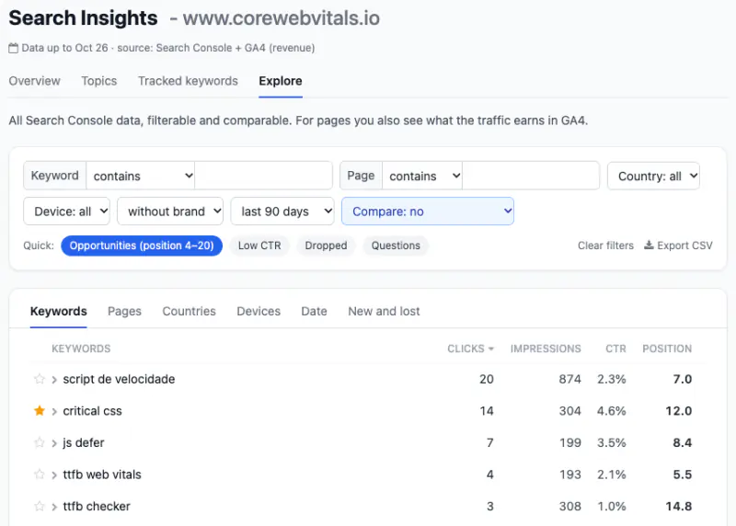This screenshot has height=526, width=736.
Task: Apply the 'Low CTR' quick filter
Action: tap(259, 246)
